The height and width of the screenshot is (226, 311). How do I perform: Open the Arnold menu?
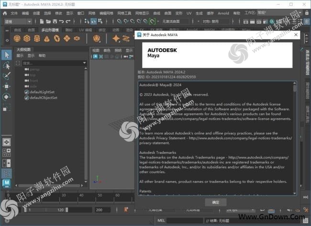coord(223,13)
